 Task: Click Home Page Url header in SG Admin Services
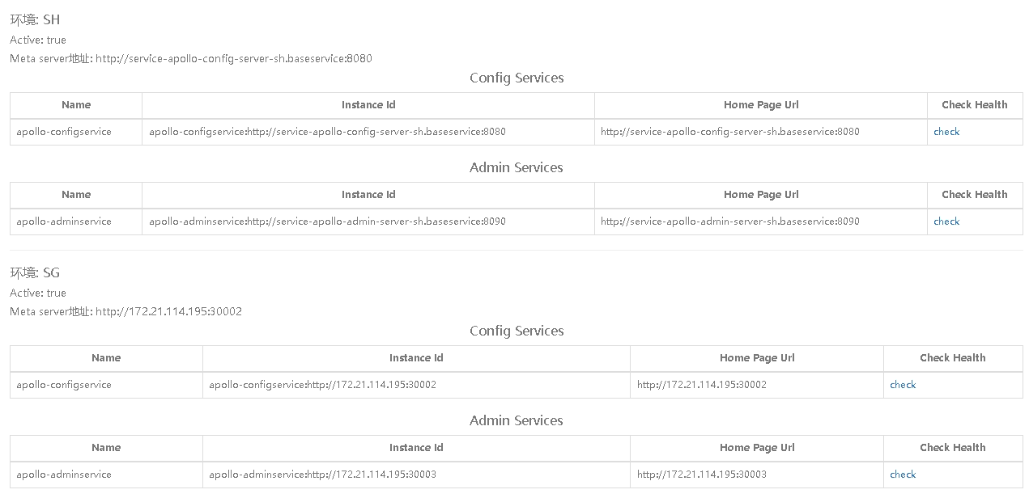(x=757, y=448)
